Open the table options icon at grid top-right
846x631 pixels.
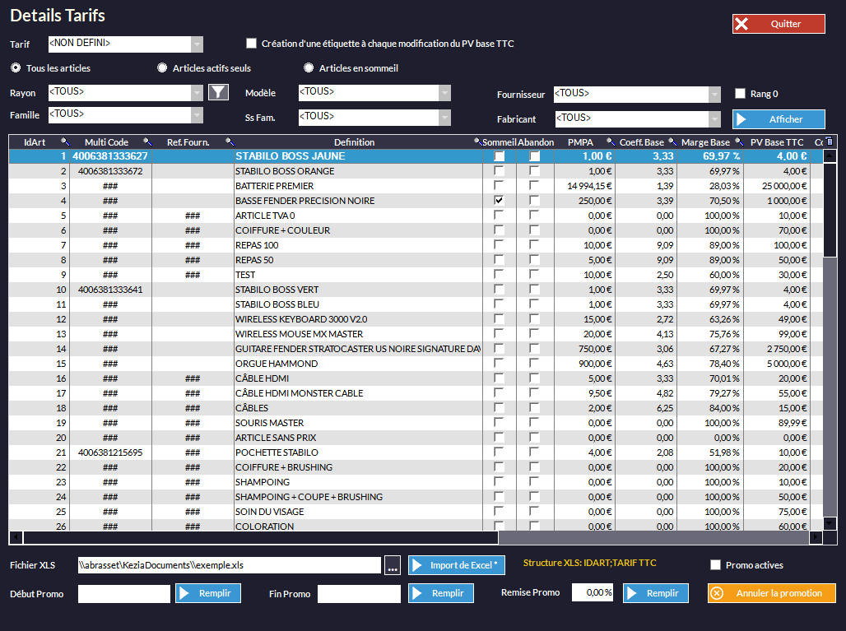[x=829, y=142]
